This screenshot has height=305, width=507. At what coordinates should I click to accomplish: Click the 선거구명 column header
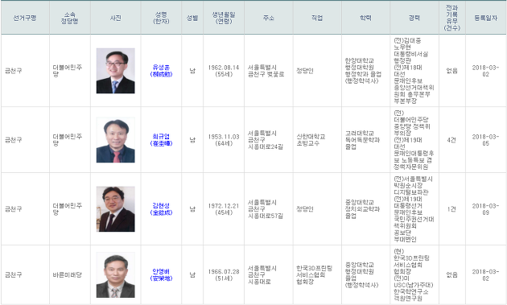coord(25,18)
